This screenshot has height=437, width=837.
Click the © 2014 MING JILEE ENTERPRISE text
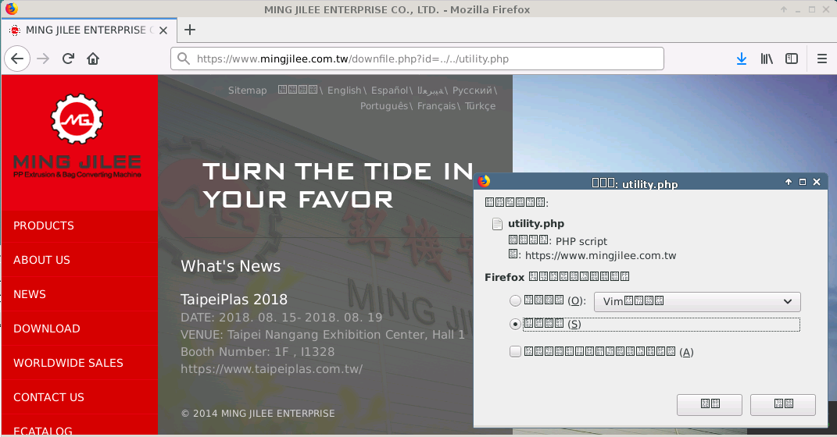click(x=258, y=414)
